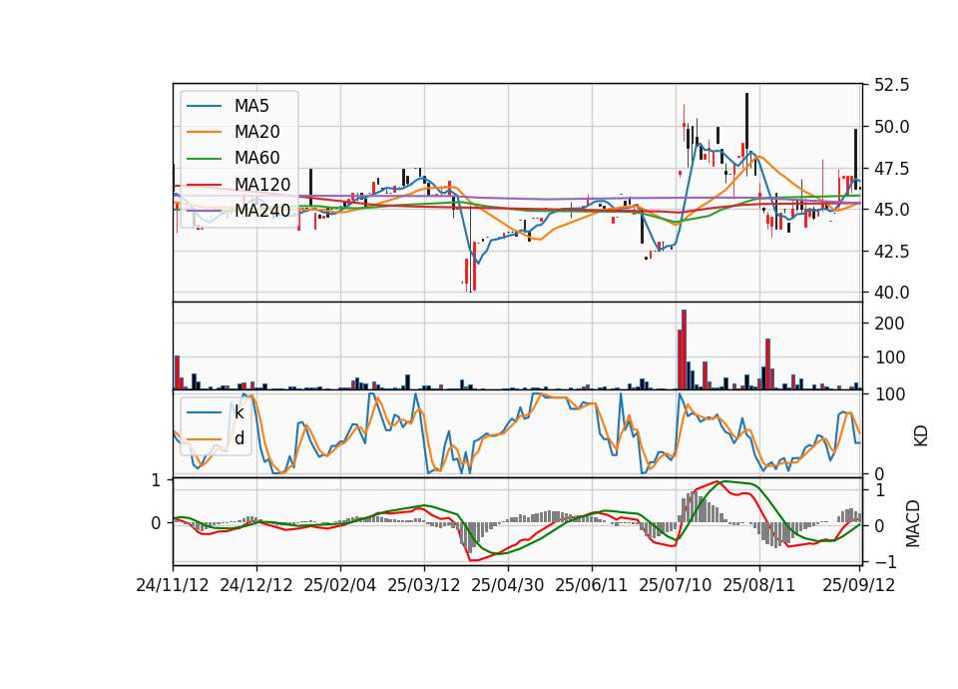Click the 200 volume axis label
Image resolution: width=958 pixels, height=689 pixels.
pos(889,324)
